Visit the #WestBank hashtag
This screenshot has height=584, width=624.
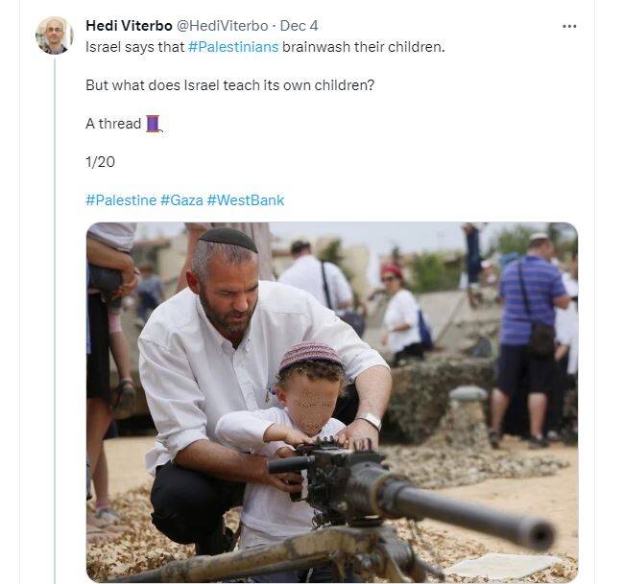click(x=246, y=200)
